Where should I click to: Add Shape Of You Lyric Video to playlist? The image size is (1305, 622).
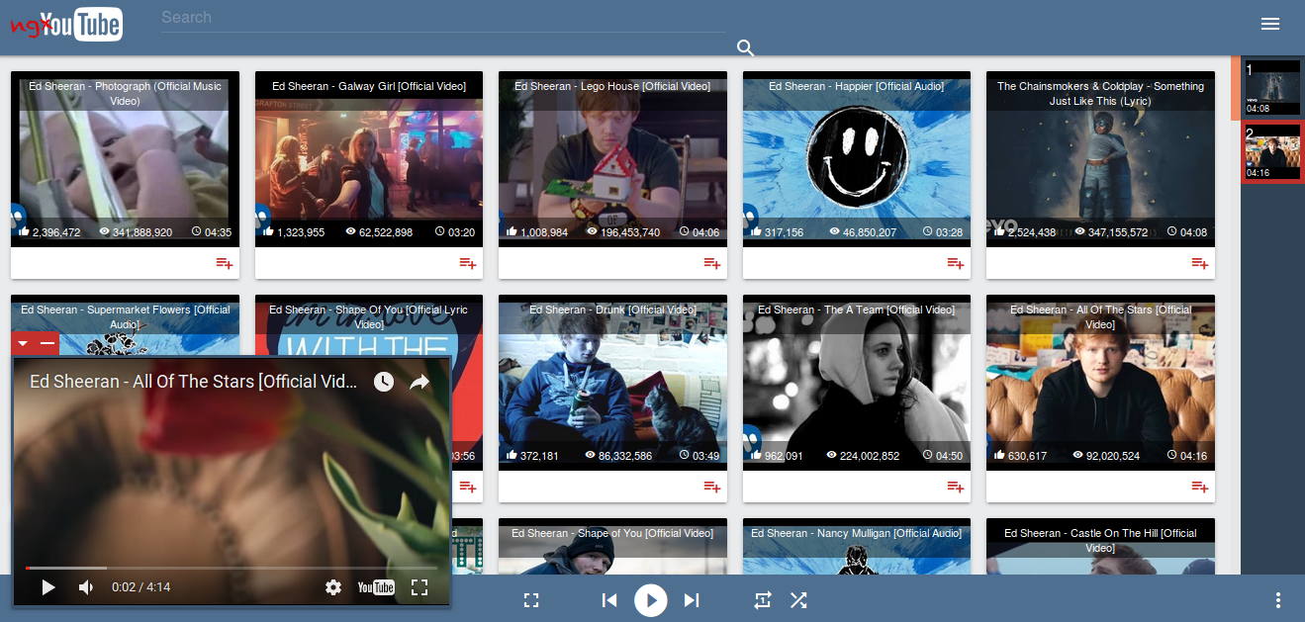(x=468, y=487)
